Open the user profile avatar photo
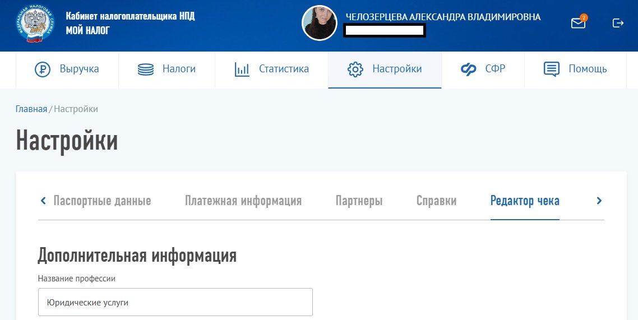Image resolution: width=638 pixels, height=320 pixels. pos(320,23)
